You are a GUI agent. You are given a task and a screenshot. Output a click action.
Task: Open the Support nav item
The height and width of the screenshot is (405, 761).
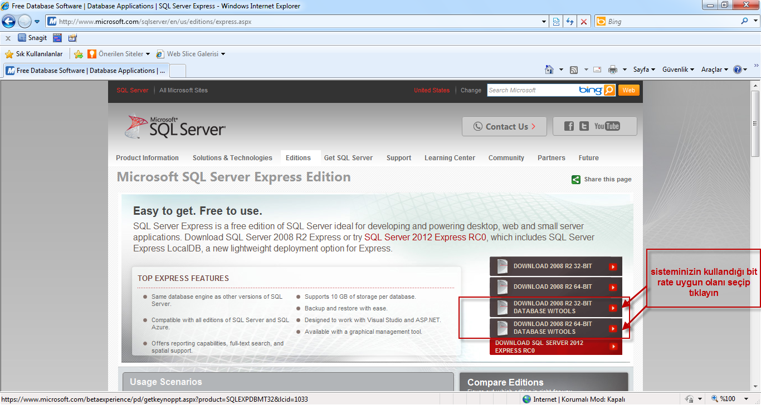(399, 158)
